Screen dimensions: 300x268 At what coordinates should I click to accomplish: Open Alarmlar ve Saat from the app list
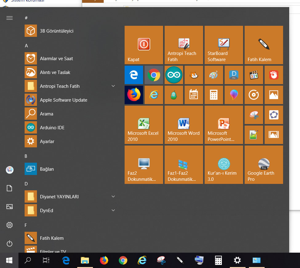tap(70, 58)
